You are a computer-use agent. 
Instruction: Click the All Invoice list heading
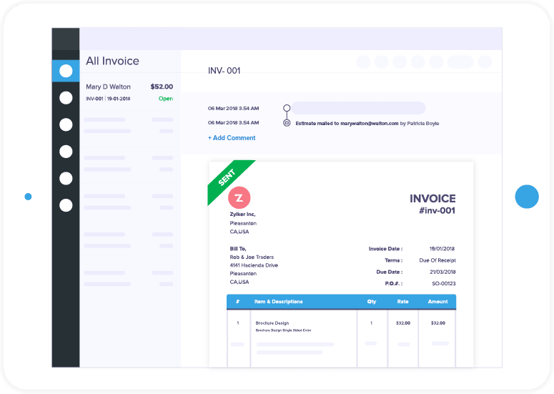click(x=112, y=61)
